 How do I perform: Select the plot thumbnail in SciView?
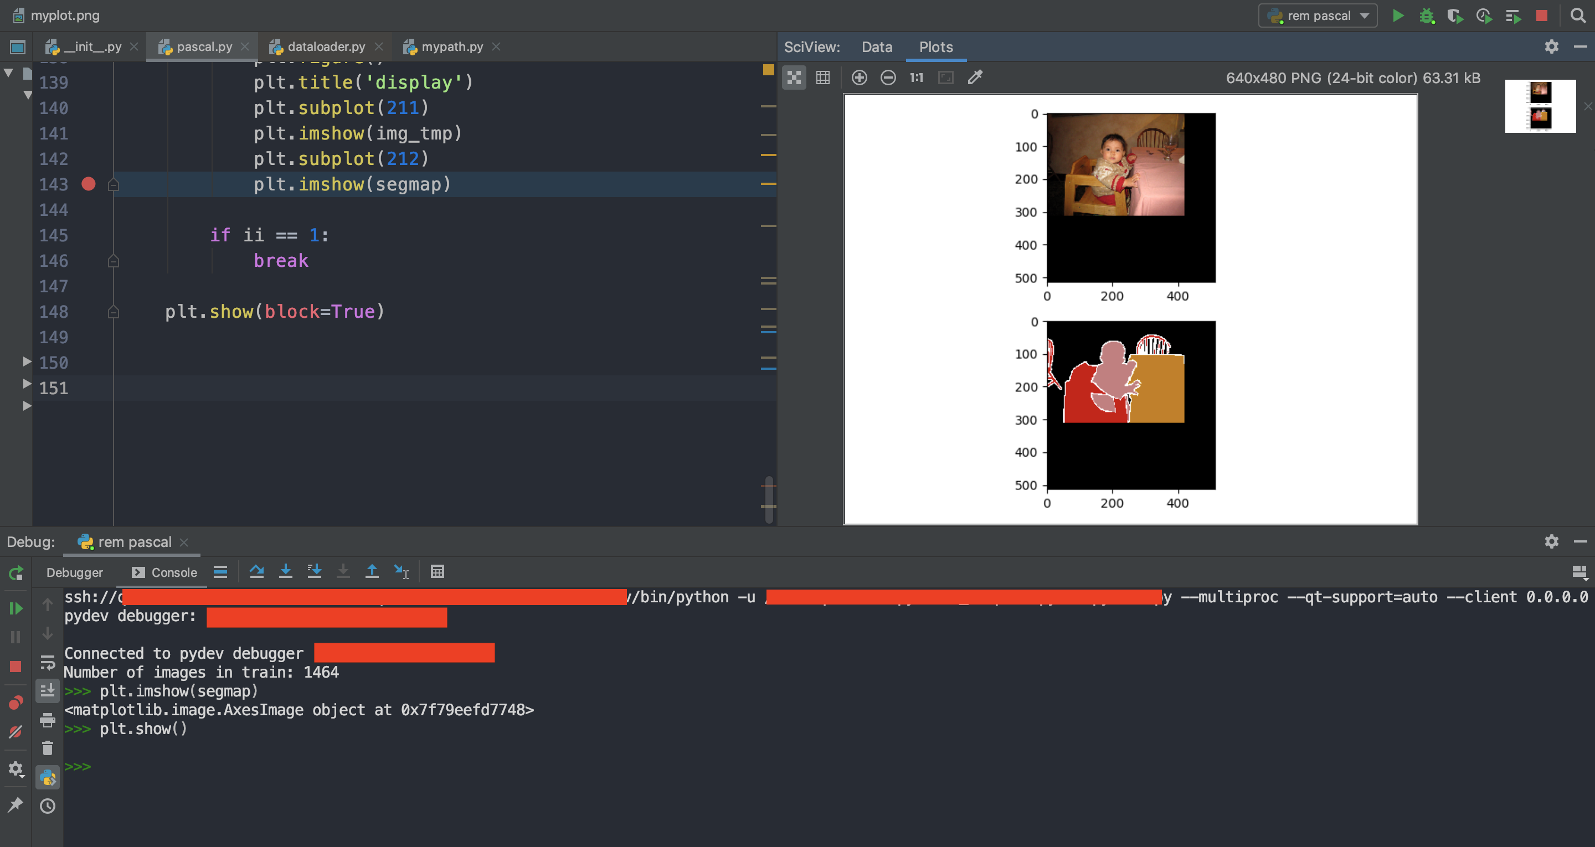point(1540,106)
